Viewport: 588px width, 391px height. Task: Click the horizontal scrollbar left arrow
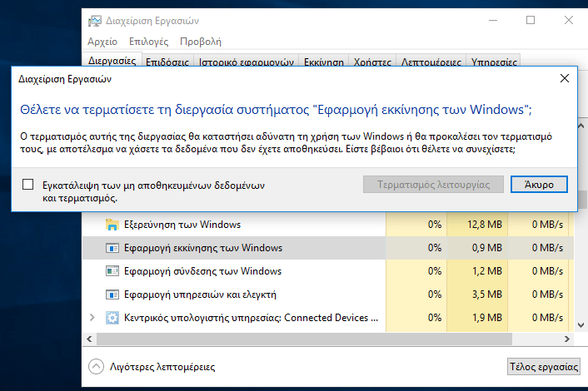[89, 339]
